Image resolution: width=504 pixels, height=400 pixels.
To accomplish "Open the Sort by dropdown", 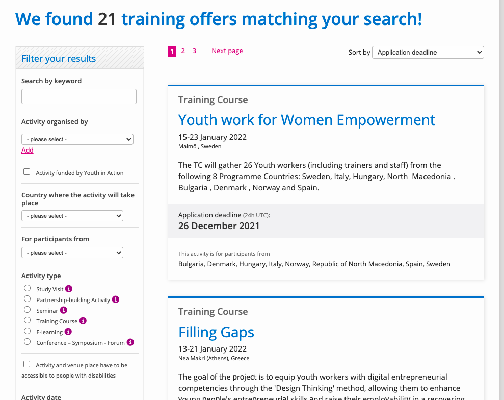I will pyautogui.click(x=428, y=52).
